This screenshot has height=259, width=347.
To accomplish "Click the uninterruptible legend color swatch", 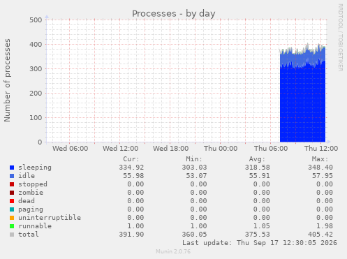I will pos(12,218).
